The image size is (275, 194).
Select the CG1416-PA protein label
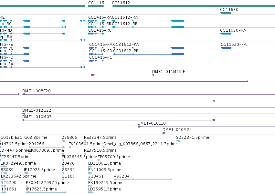(x=101, y=45)
